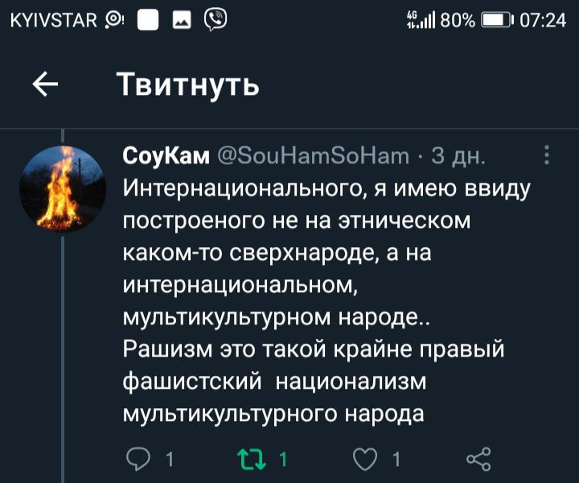Tap the 80% battery indicator
Viewport: 579px width, 483px height.
474,19
